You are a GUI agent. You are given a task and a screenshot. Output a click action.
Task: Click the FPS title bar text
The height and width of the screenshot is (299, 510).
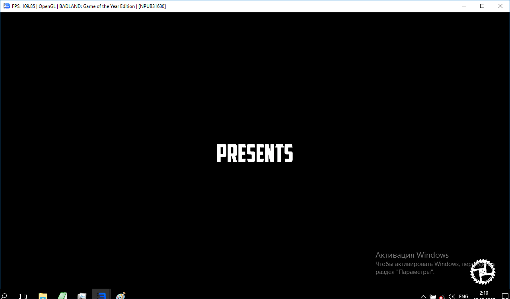(x=89, y=6)
